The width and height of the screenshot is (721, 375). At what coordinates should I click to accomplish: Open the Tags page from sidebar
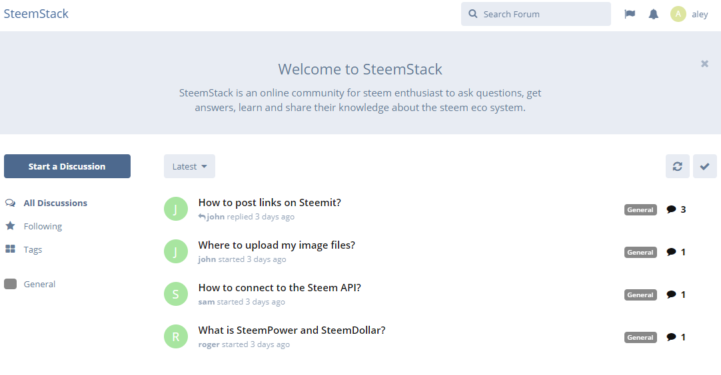pyautogui.click(x=33, y=249)
